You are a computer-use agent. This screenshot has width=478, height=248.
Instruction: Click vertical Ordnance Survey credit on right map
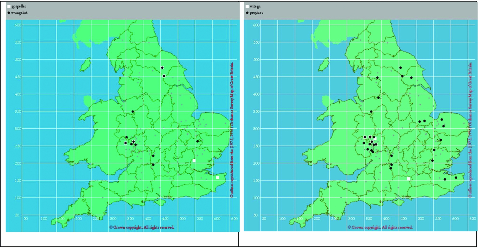tap(470, 130)
